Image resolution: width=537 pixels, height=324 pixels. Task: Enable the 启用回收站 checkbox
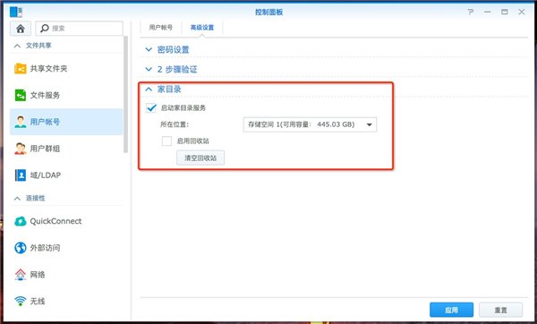(166, 141)
